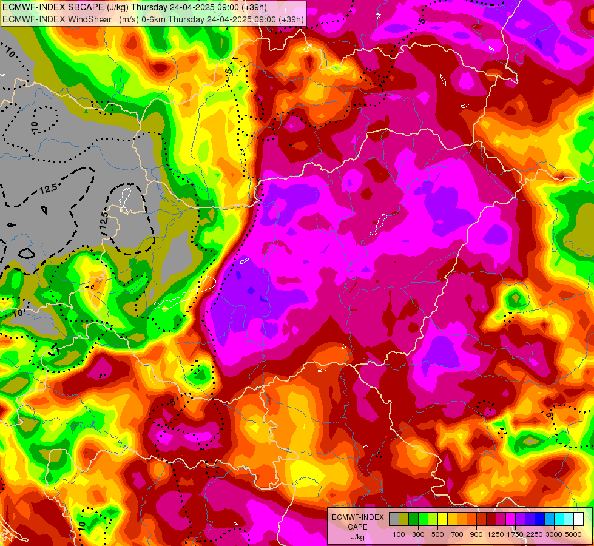594x546 pixels.
Task: Click the purple violet legend swatch
Action: tap(521, 519)
